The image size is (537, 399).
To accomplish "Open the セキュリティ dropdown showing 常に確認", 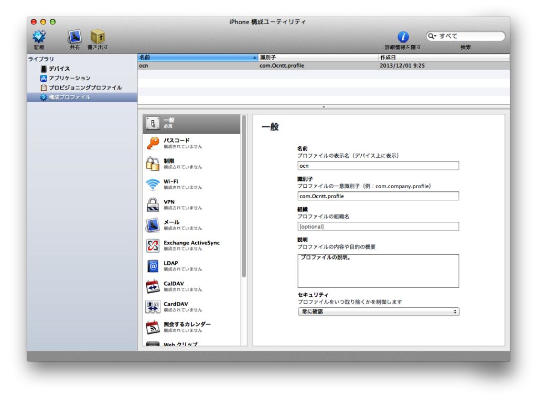I will click(379, 311).
